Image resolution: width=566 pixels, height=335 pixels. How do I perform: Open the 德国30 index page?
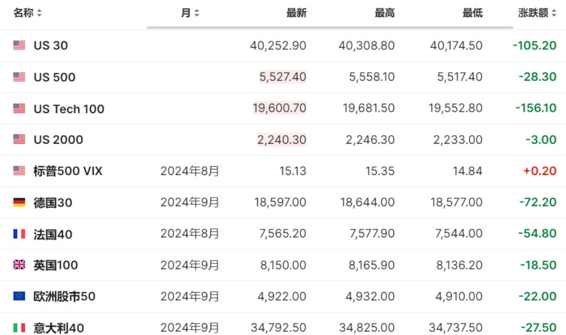click(x=53, y=202)
